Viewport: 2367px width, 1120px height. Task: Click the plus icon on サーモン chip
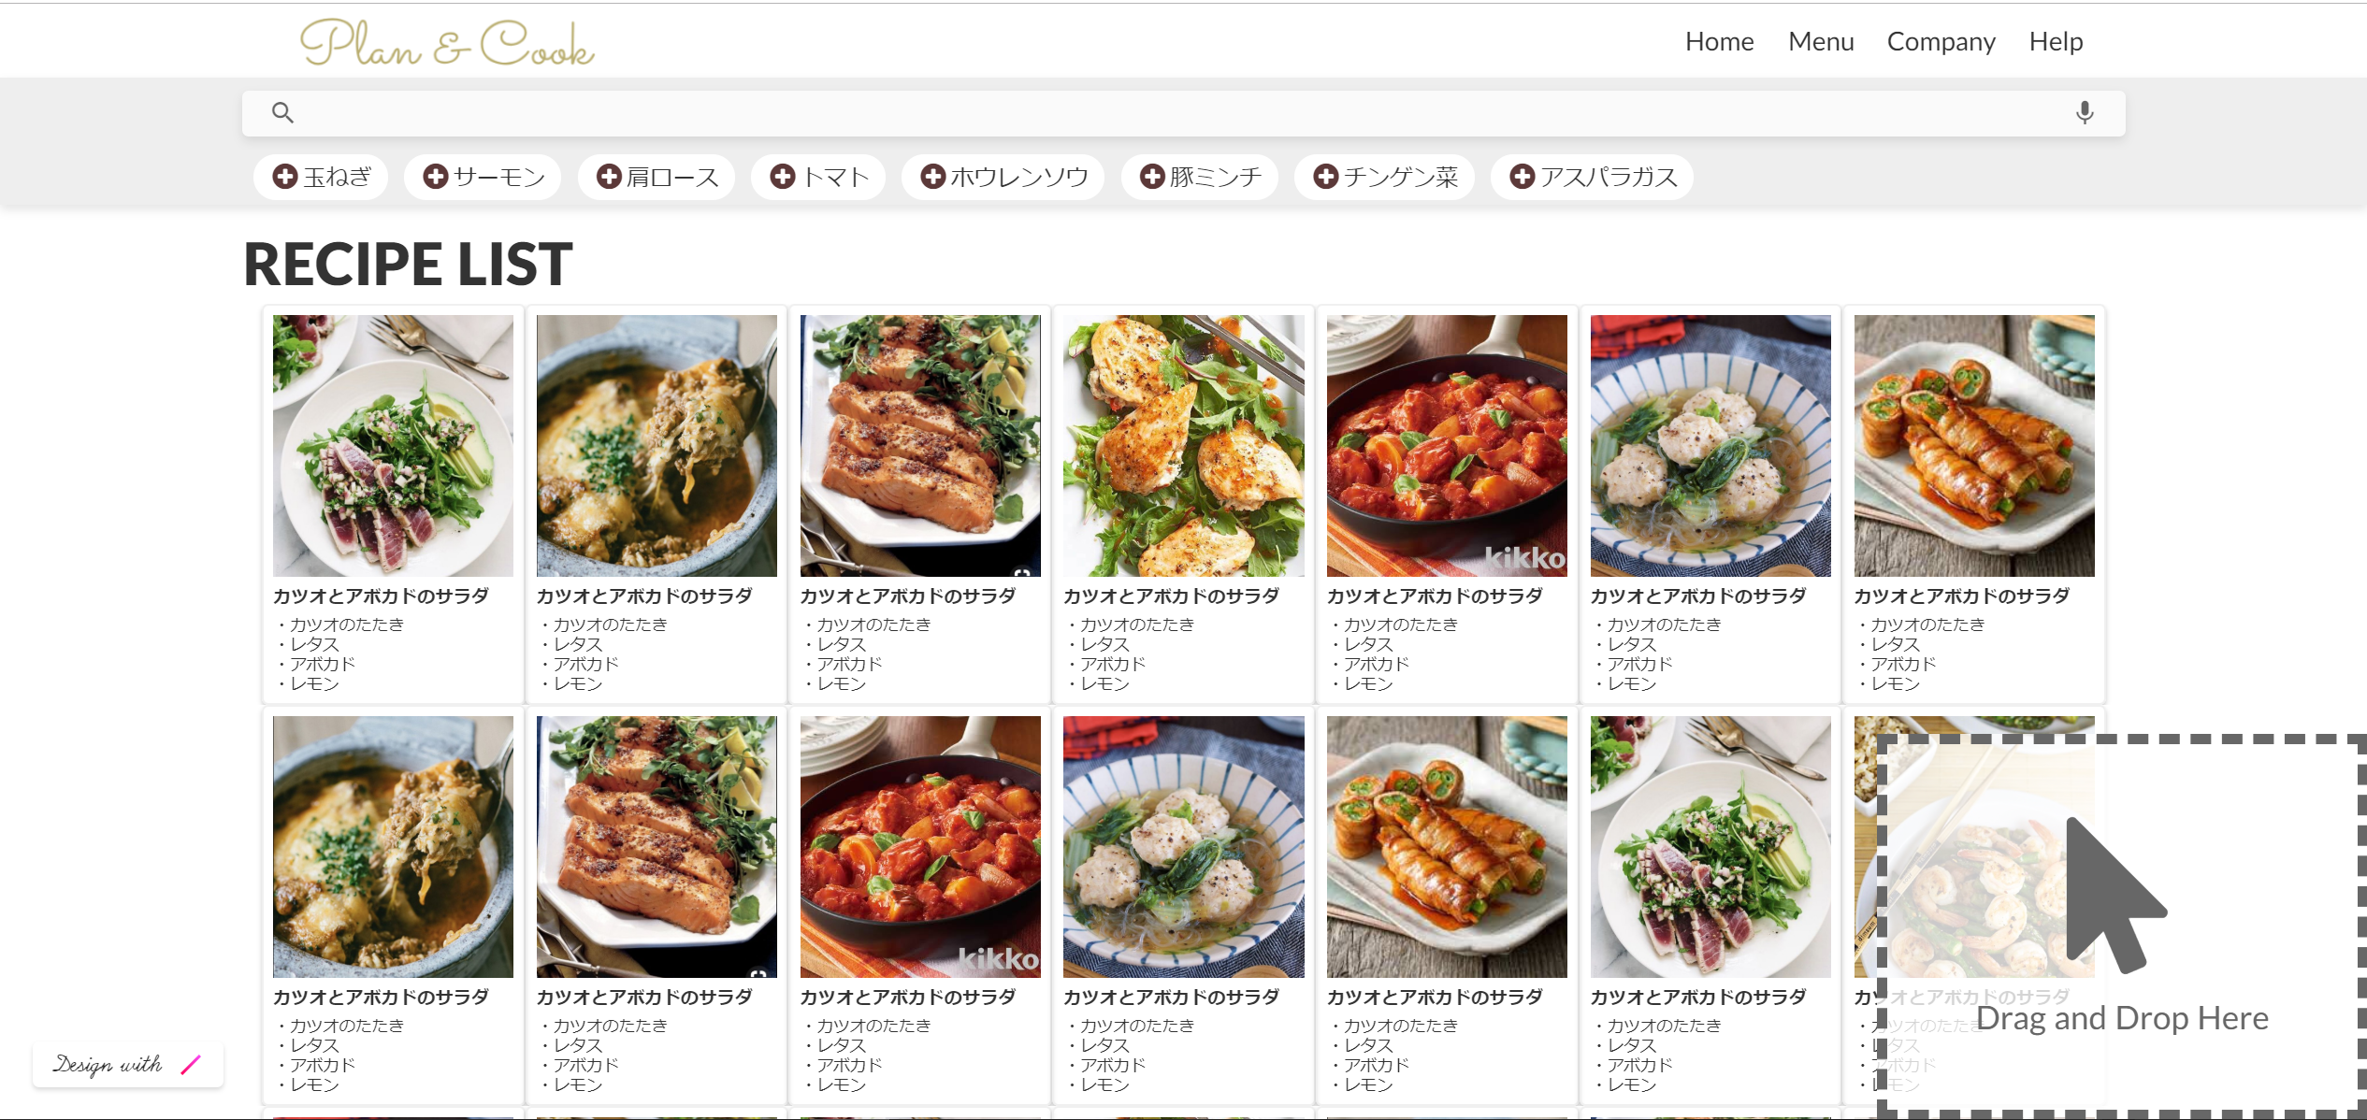coord(435,177)
